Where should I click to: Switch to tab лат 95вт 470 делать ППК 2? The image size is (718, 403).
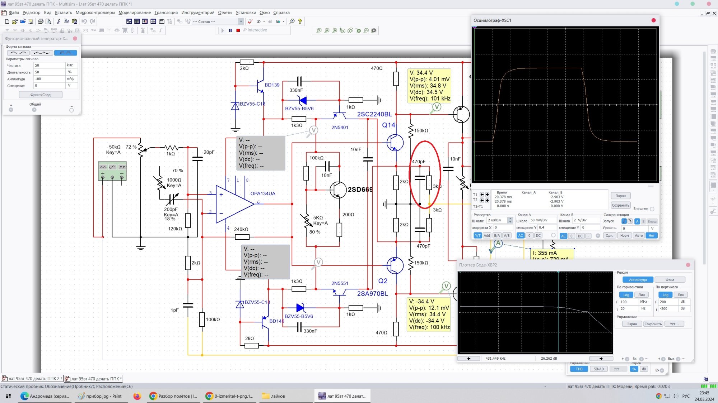tap(32, 379)
